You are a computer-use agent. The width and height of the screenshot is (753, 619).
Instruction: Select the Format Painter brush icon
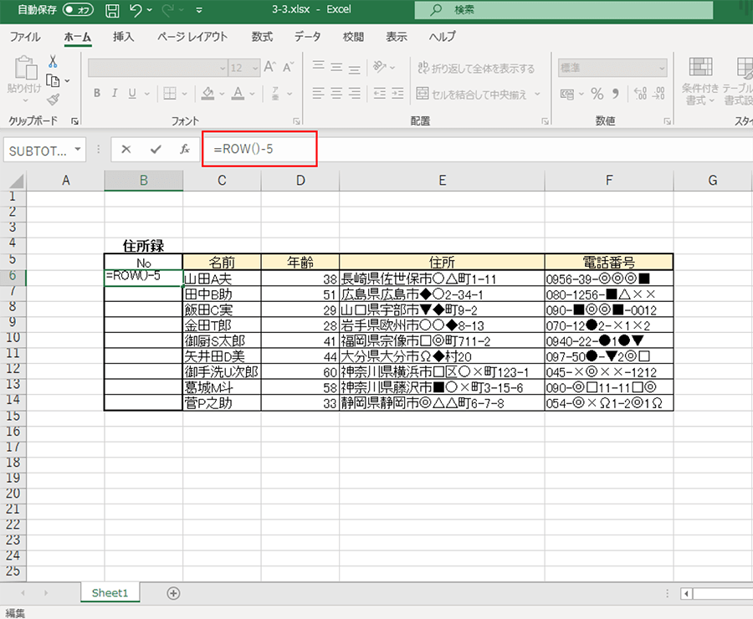(x=53, y=100)
